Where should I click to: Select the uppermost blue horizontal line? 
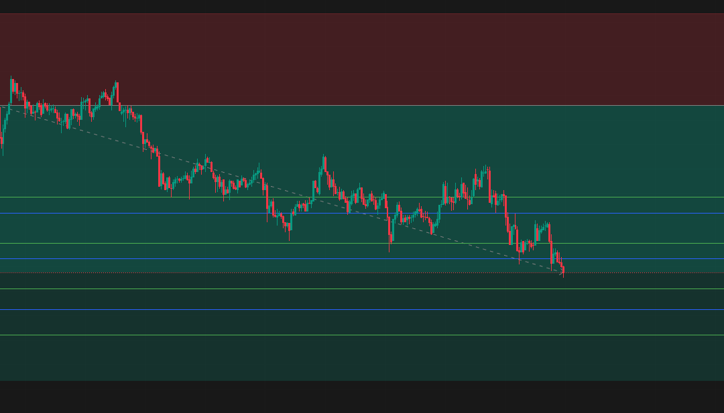coord(362,214)
